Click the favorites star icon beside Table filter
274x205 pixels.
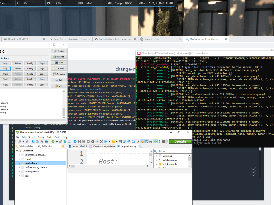point(63,146)
